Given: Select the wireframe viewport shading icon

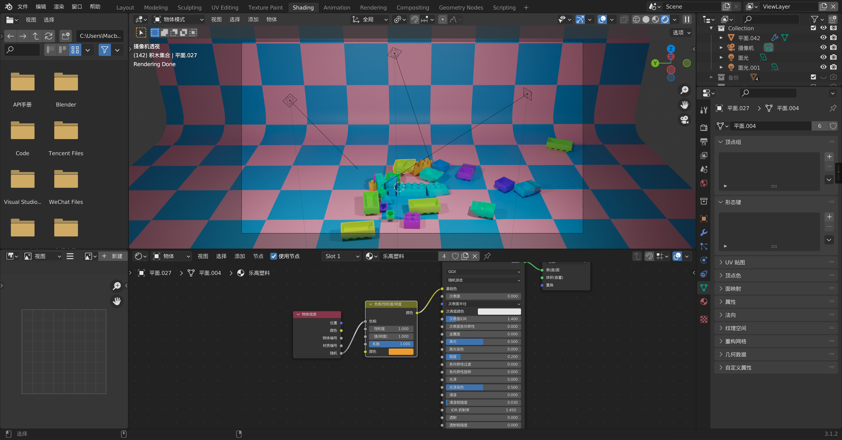Looking at the screenshot, I should (636, 19).
